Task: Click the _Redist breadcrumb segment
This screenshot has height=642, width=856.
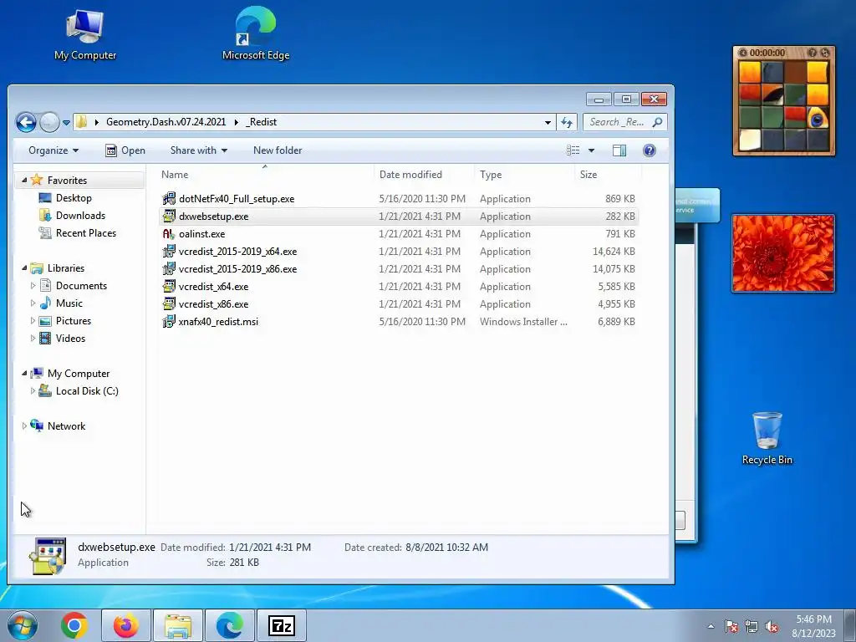Action: pos(262,122)
